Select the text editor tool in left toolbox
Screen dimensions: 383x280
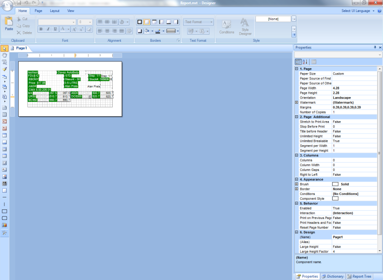coord(4,62)
